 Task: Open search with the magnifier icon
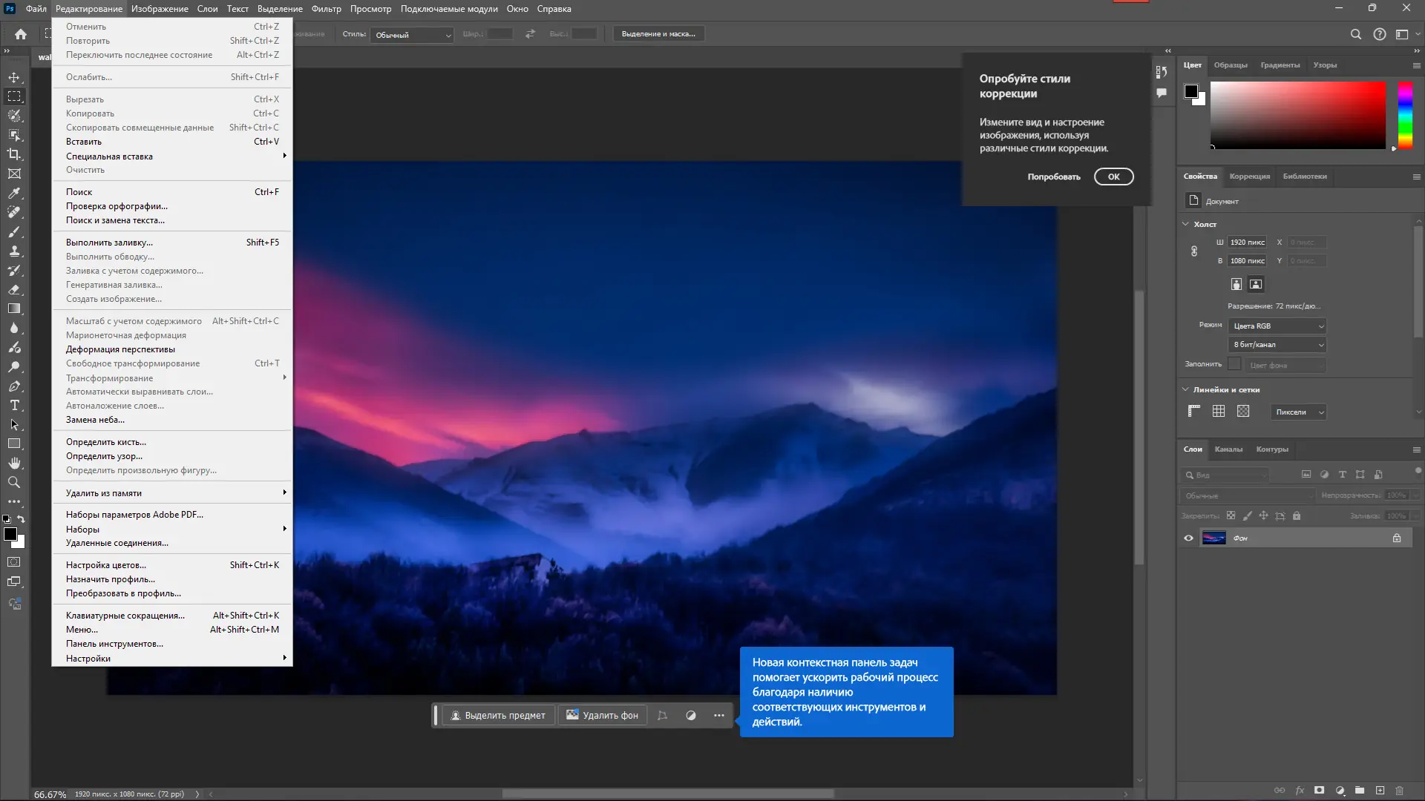[x=1355, y=34]
